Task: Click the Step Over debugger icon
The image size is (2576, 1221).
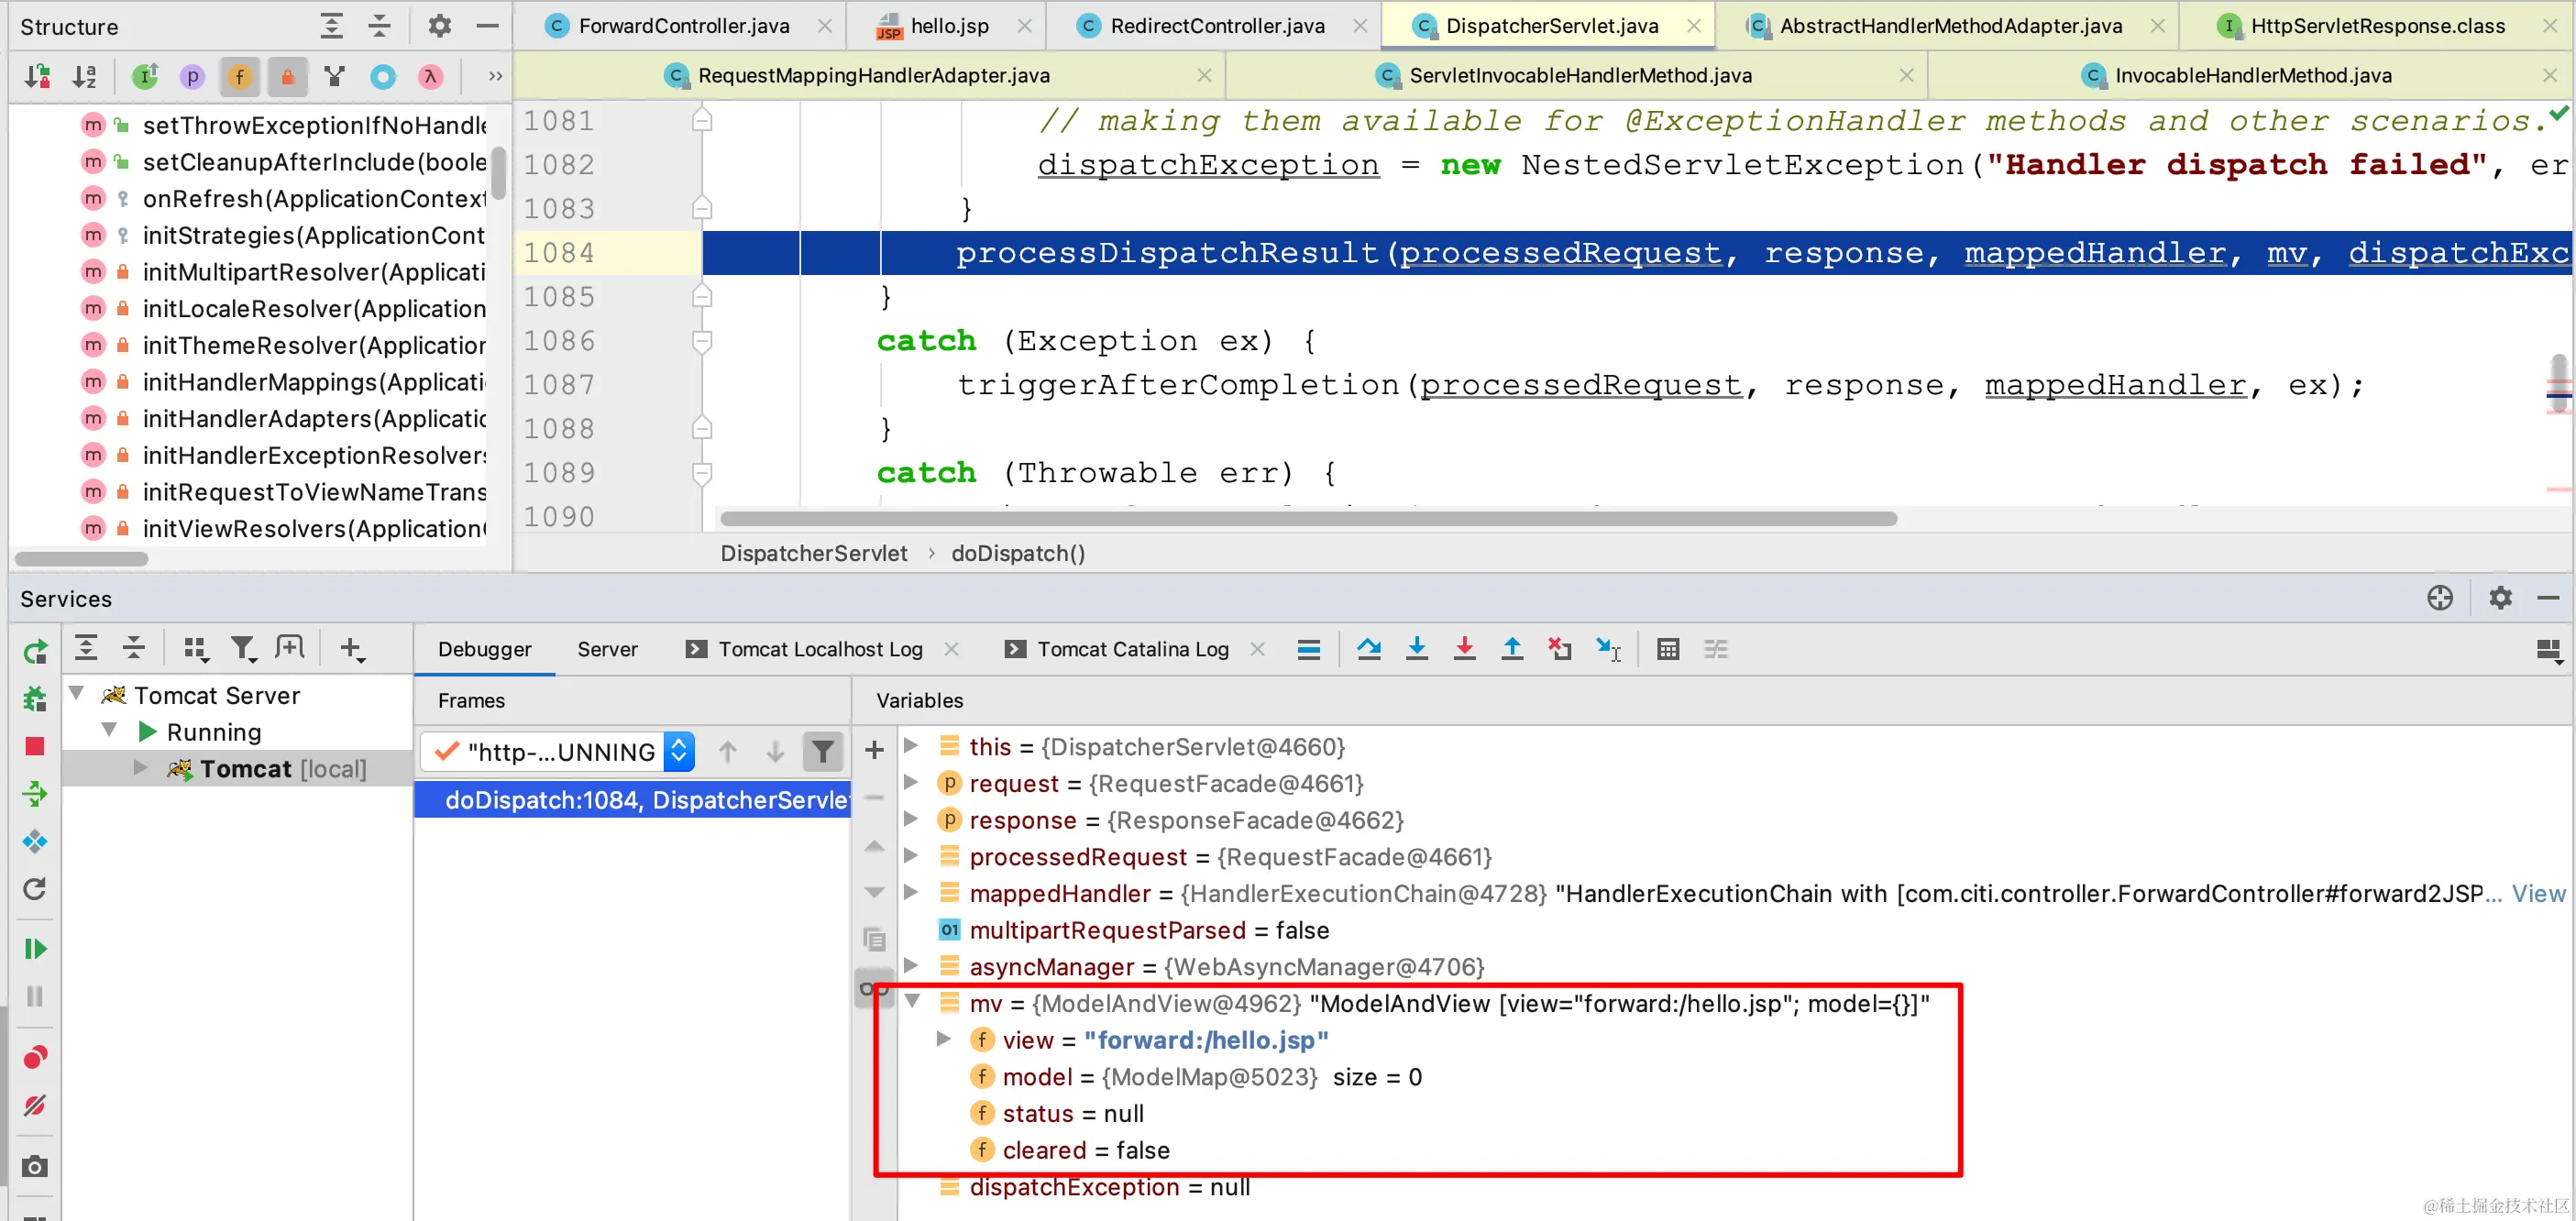Action: coord(1368,649)
